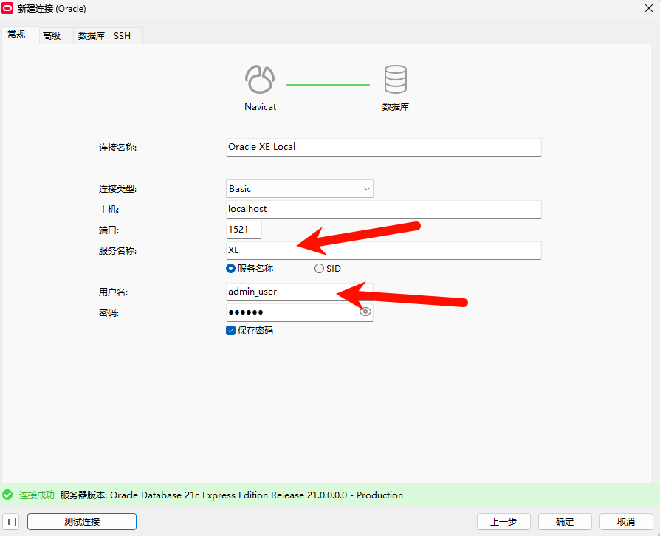Click the 用户名: label
The width and height of the screenshot is (660, 536).
pos(113,292)
